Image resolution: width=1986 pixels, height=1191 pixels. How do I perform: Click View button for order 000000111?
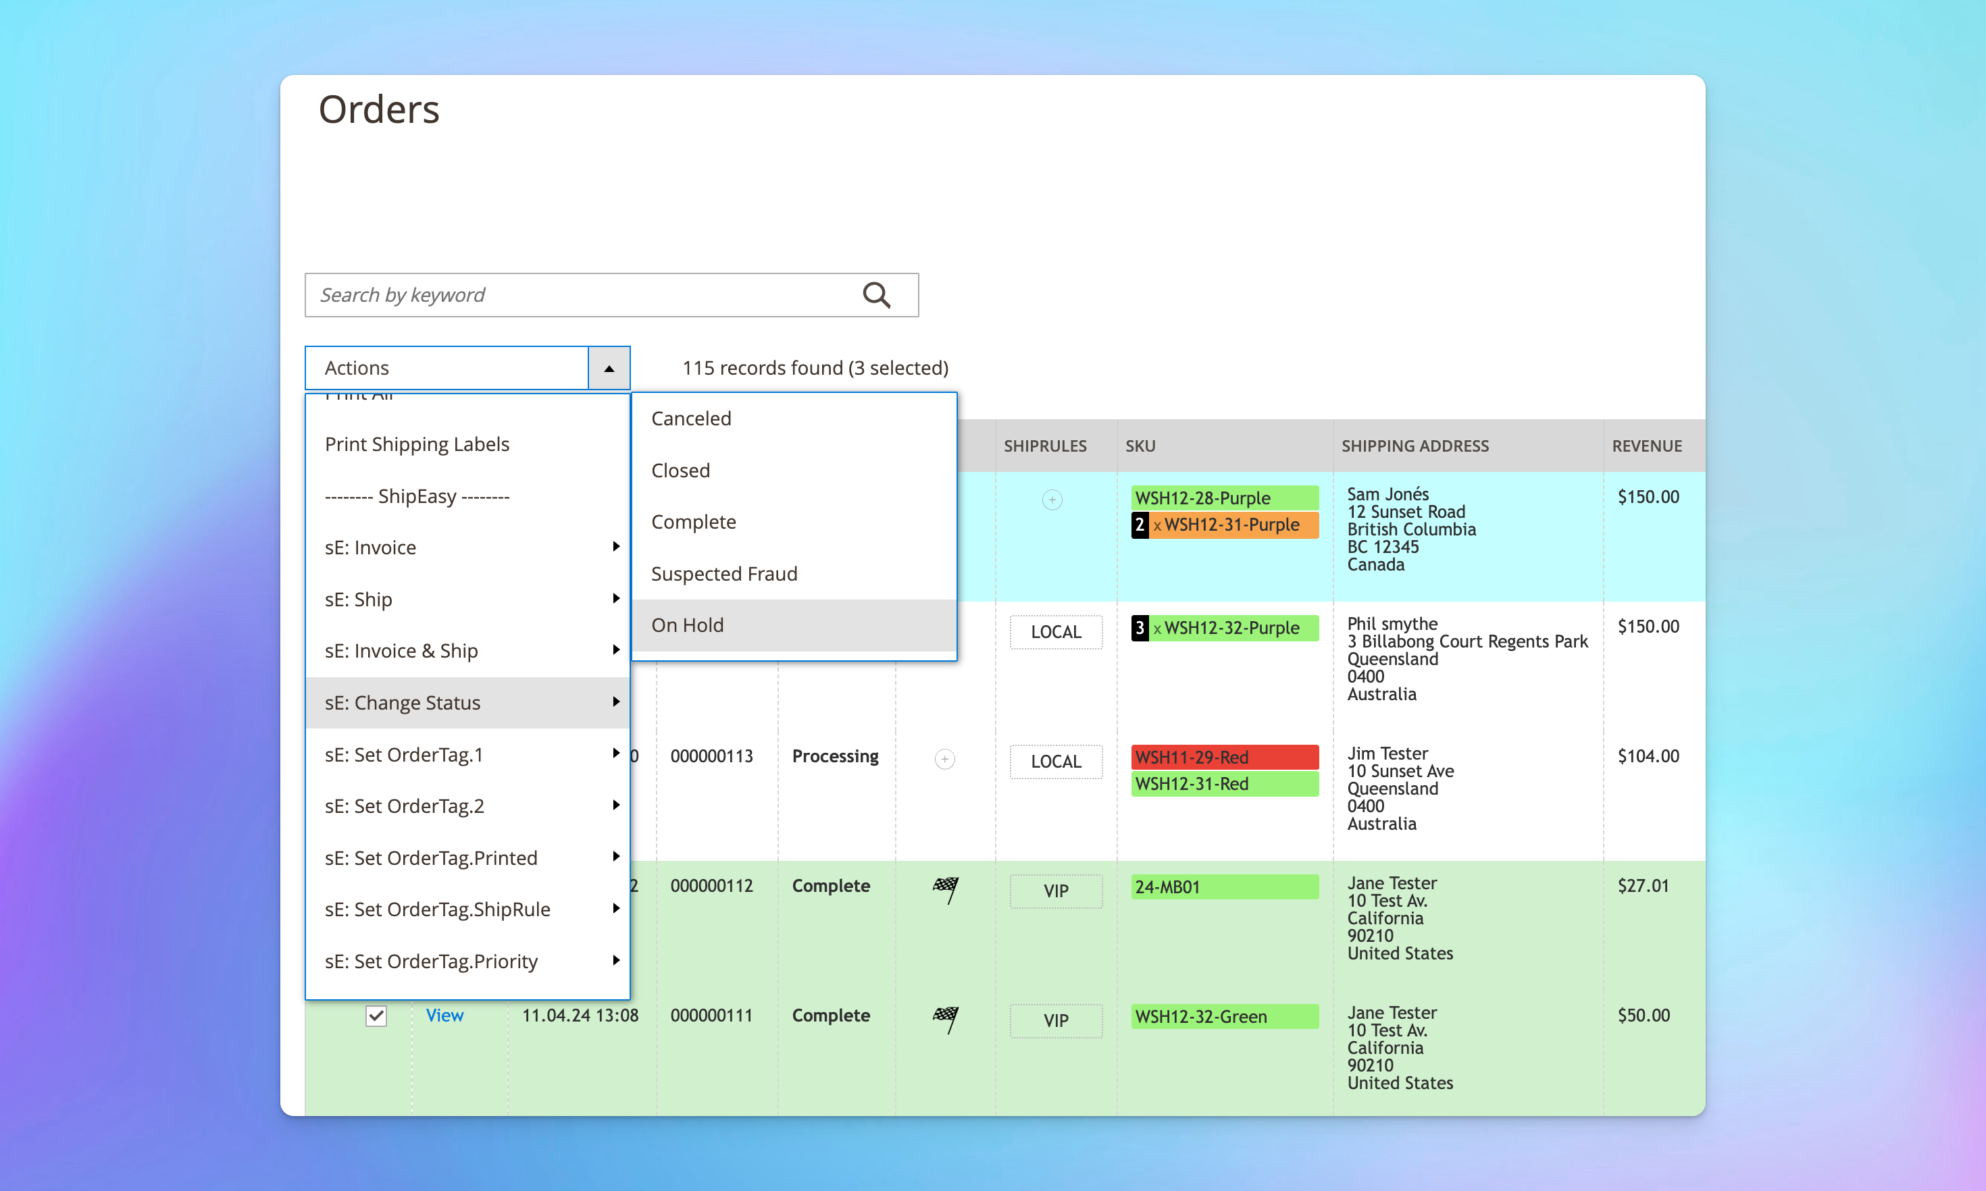pos(445,1015)
